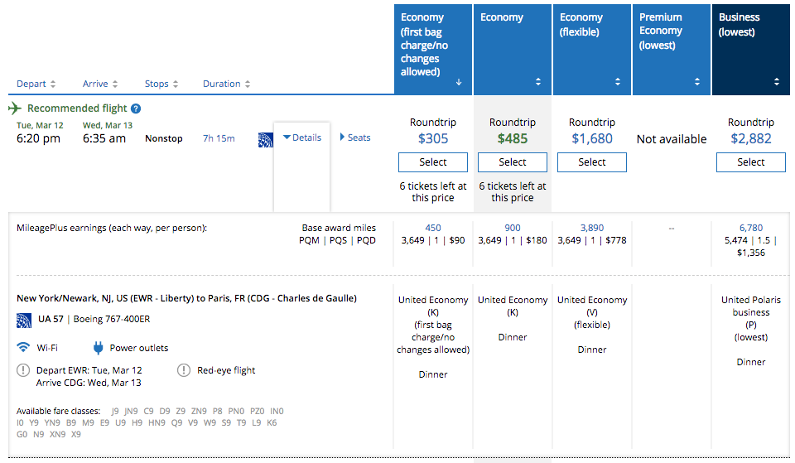Sort flights by Depart column
This screenshot has height=463, width=795.
(36, 84)
